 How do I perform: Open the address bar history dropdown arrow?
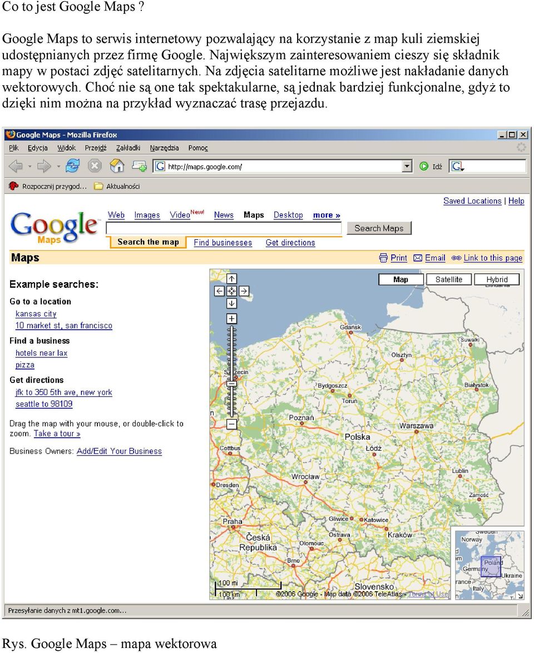pyautogui.click(x=407, y=166)
